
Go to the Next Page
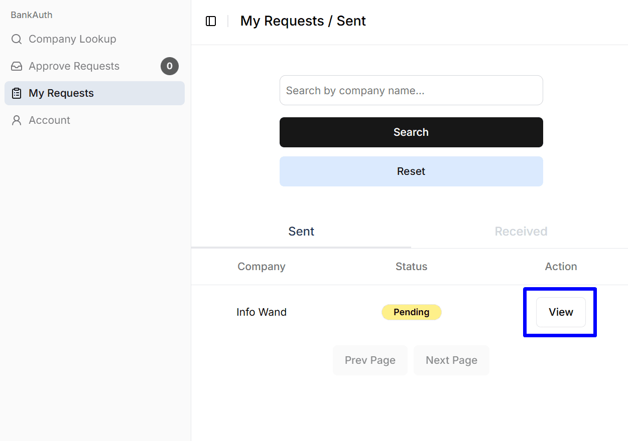tap(451, 360)
